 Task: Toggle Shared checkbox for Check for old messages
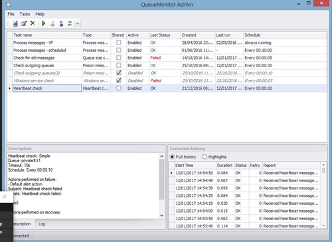tap(119, 58)
